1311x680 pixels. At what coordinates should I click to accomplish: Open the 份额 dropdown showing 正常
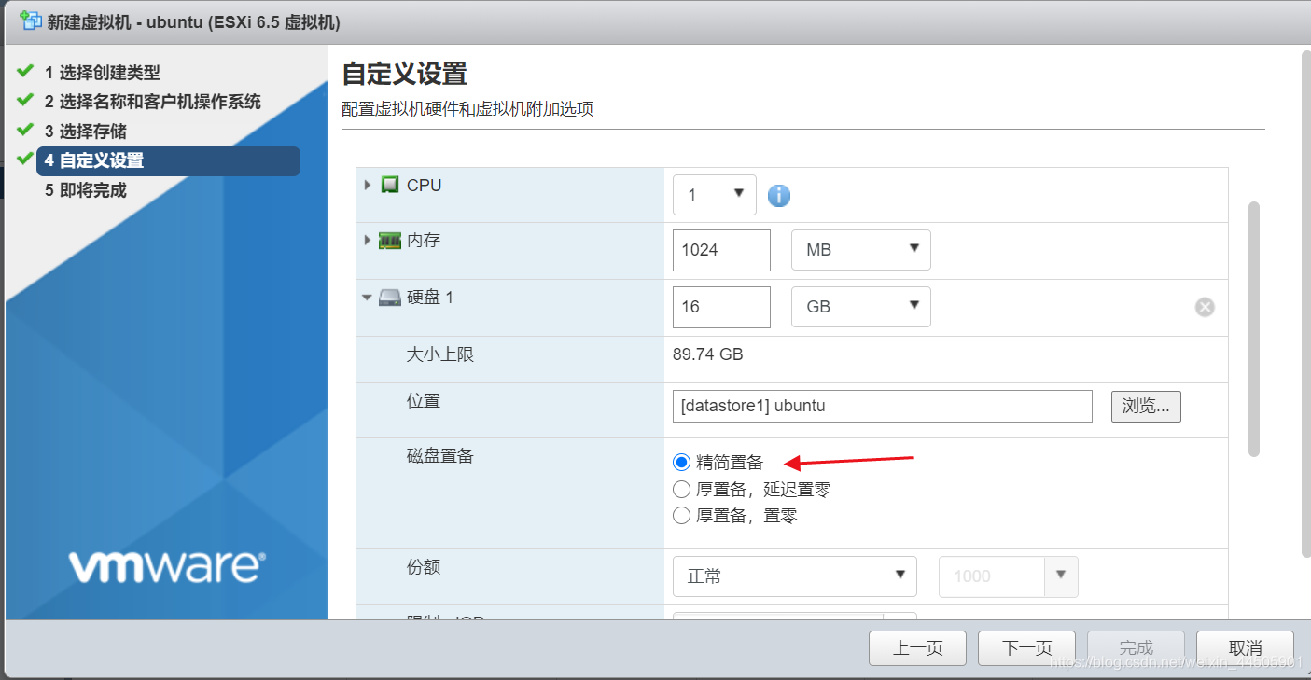point(794,576)
